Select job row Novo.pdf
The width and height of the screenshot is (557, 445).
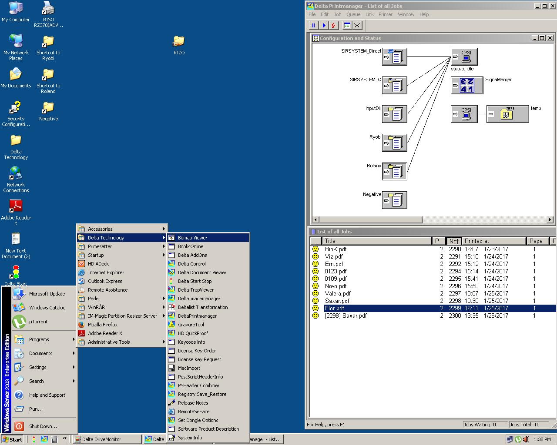433,286
